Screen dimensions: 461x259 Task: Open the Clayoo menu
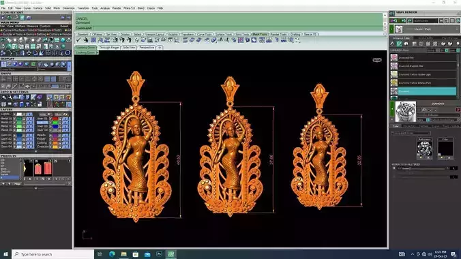[x=151, y=8]
